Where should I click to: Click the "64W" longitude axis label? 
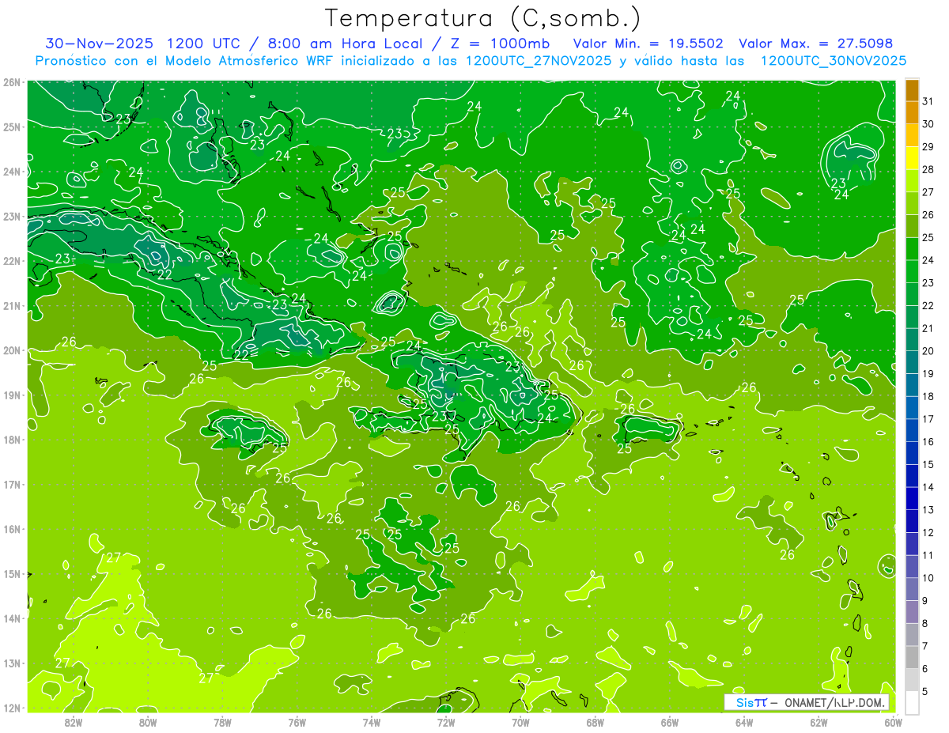click(x=743, y=721)
